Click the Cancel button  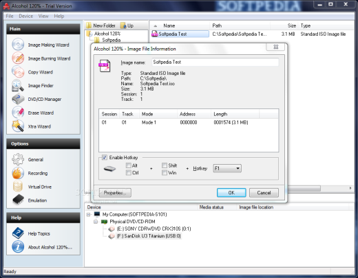pos(264,193)
